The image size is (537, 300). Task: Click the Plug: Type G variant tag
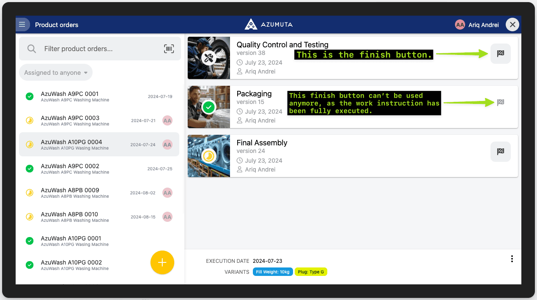coord(311,272)
